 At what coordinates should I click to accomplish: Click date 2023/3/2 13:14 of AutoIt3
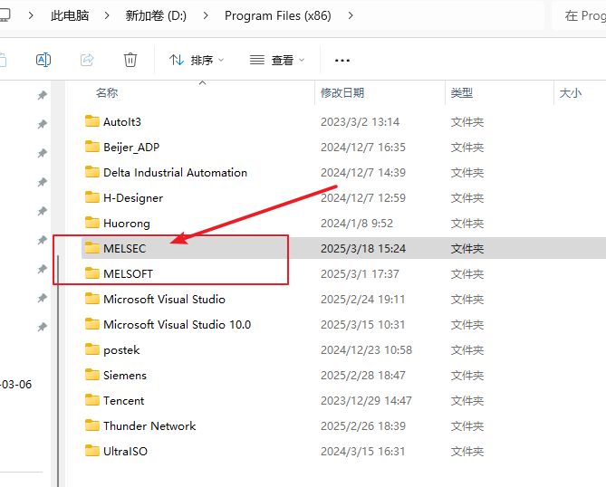tap(360, 122)
